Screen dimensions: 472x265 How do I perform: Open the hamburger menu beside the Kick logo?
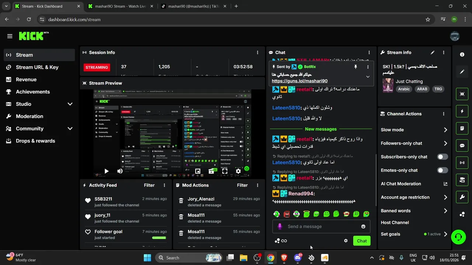pyautogui.click(x=10, y=36)
